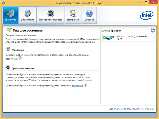Select the SATA SSD (224 ГБ) drive
The height and width of the screenshot is (119, 159).
tap(128, 38)
